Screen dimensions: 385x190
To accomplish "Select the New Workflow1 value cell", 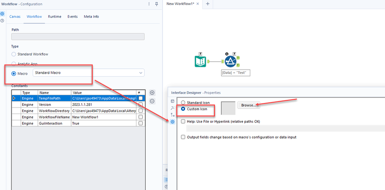I will [x=104, y=117].
